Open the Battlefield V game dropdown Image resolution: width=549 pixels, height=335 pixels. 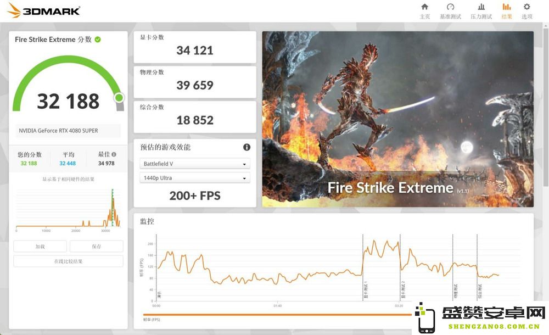point(195,164)
